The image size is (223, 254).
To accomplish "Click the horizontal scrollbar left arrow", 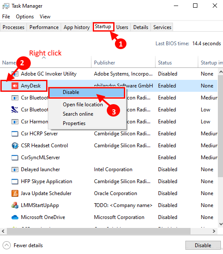I will [3, 231].
